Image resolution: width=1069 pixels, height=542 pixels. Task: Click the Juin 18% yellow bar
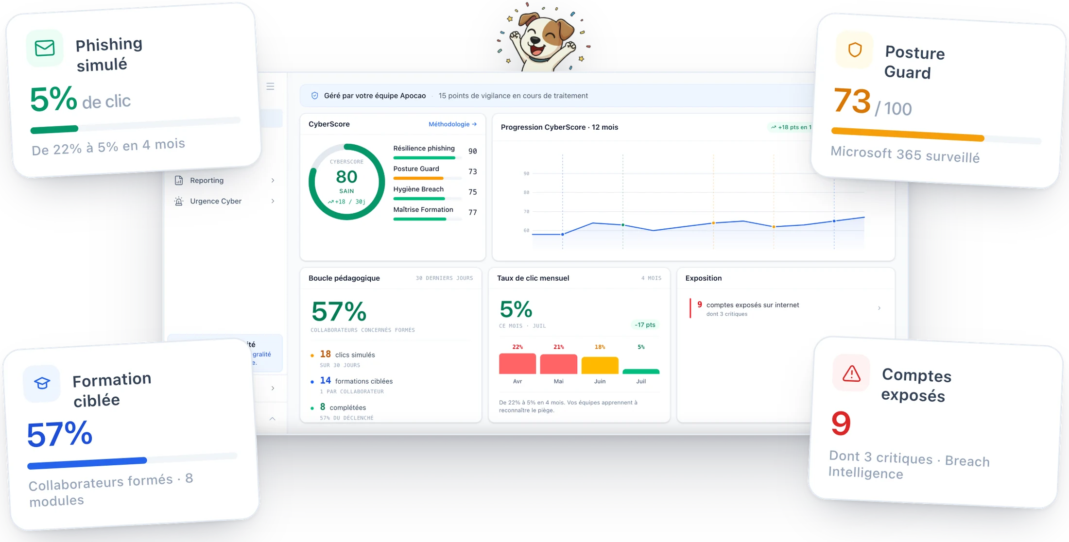tap(600, 366)
